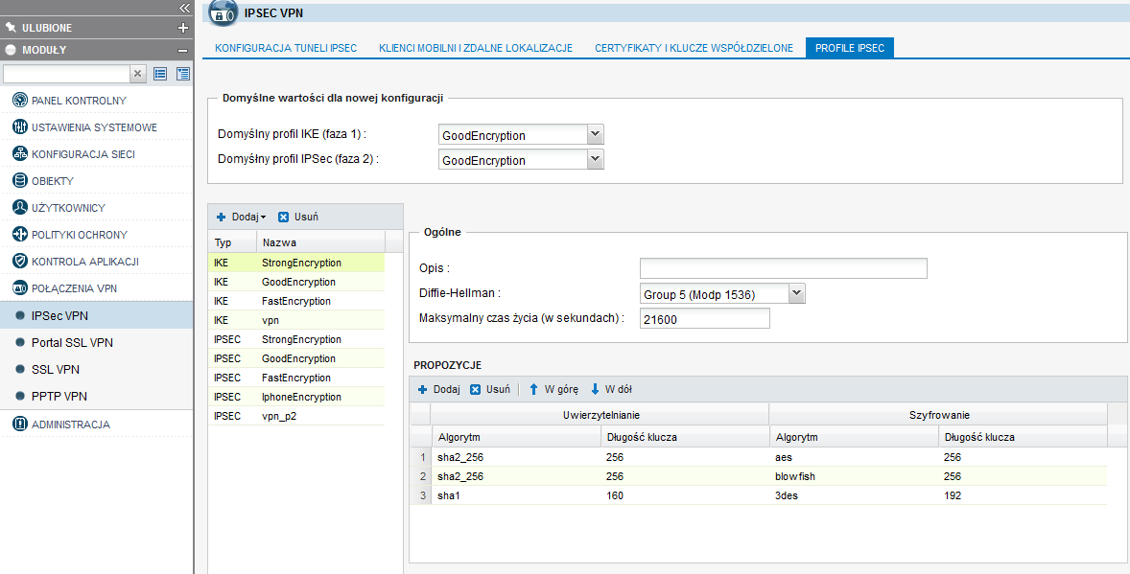The width and height of the screenshot is (1130, 574).
Task: Click the module search input field
Action: tap(66, 74)
